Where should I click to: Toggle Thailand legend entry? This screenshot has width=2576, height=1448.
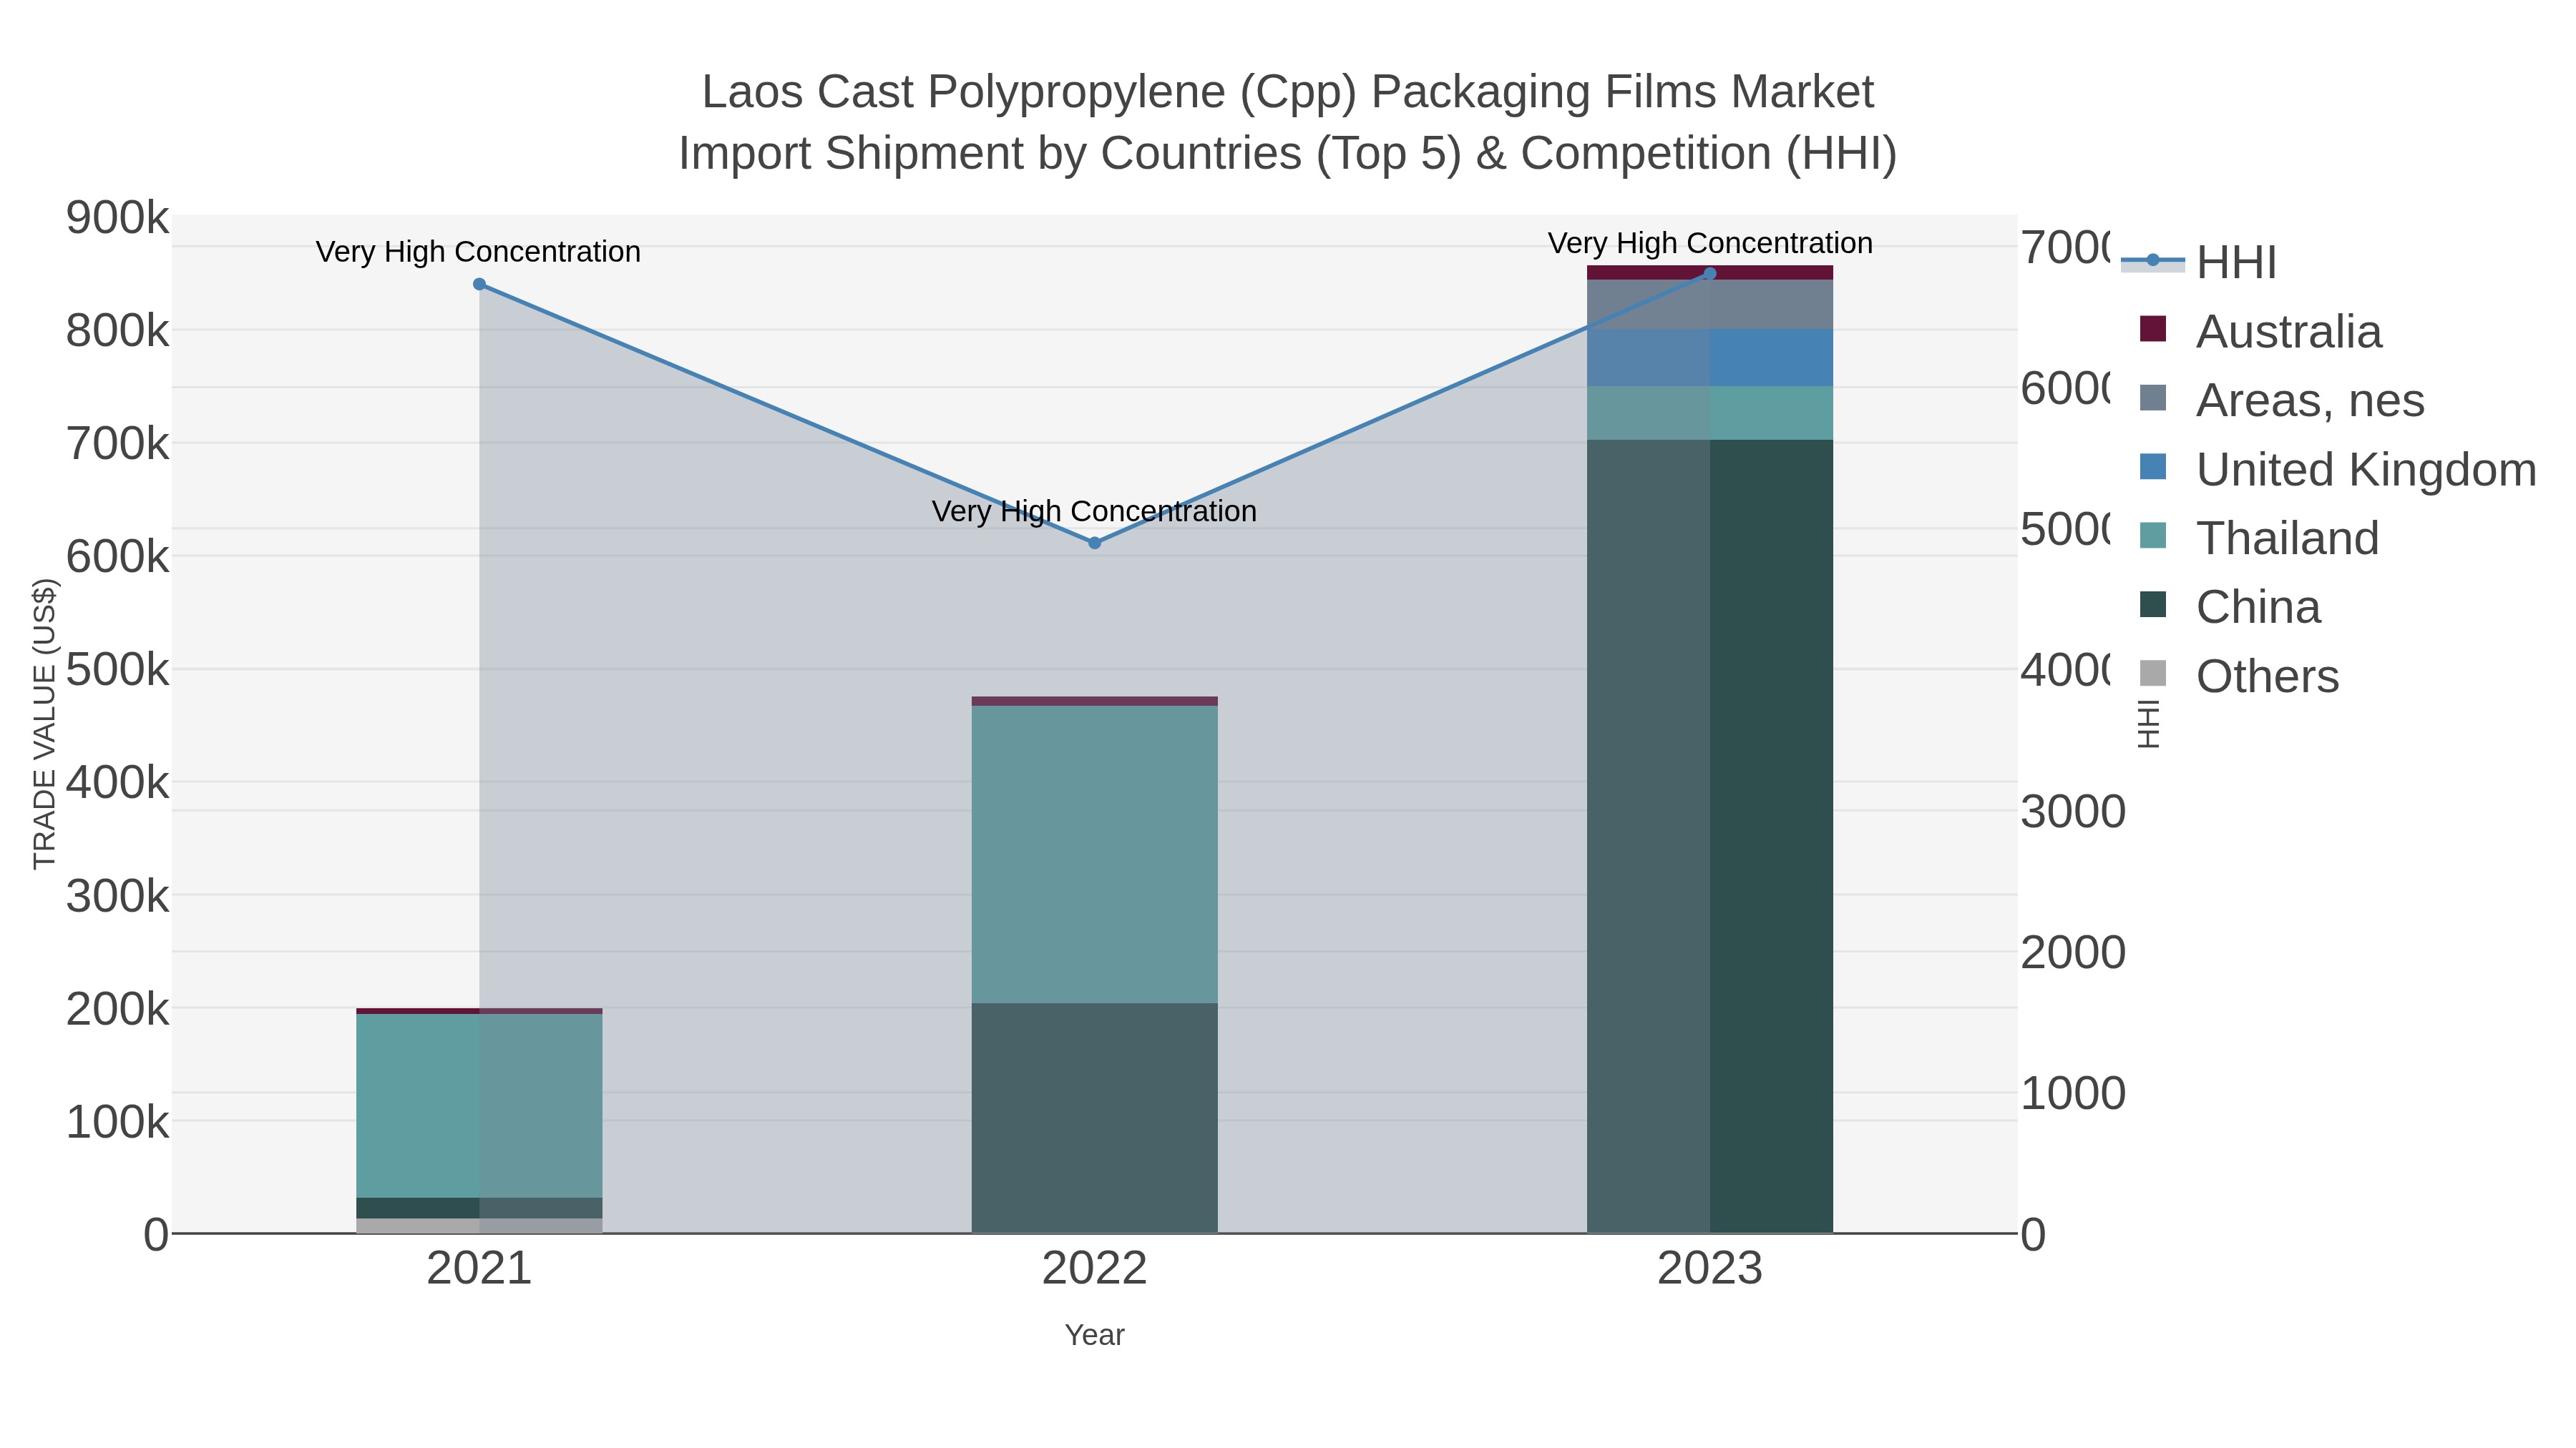(2259, 538)
